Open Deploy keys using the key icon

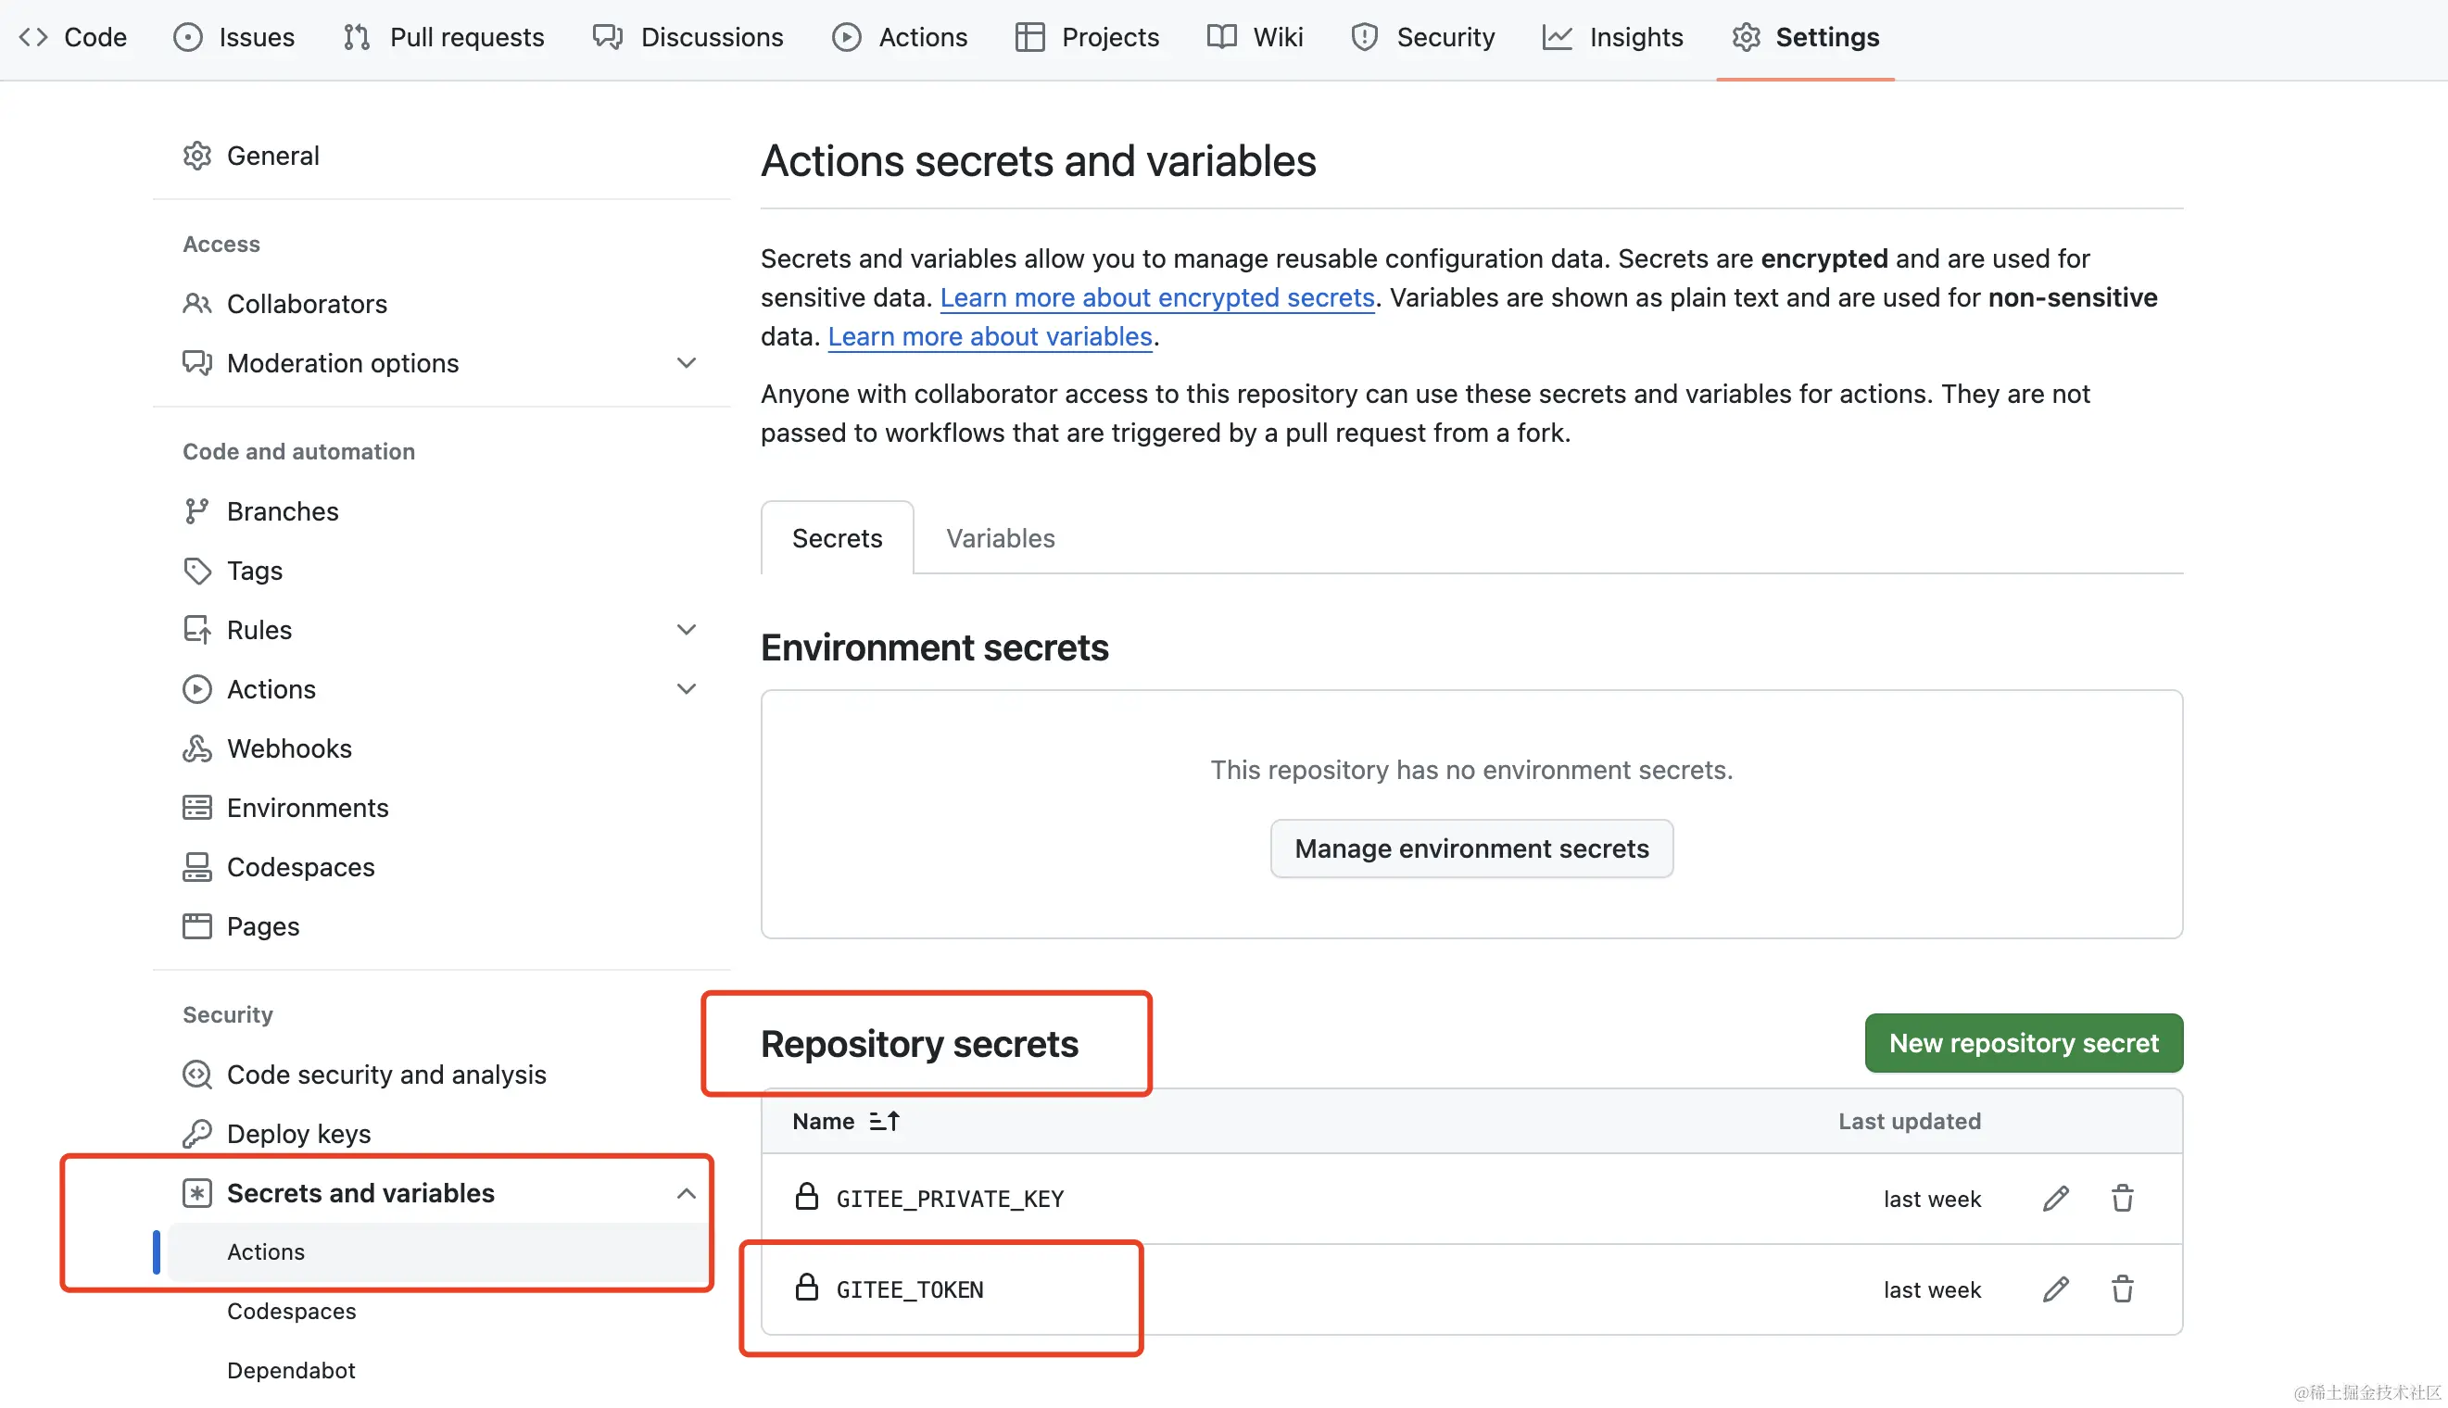197,1132
